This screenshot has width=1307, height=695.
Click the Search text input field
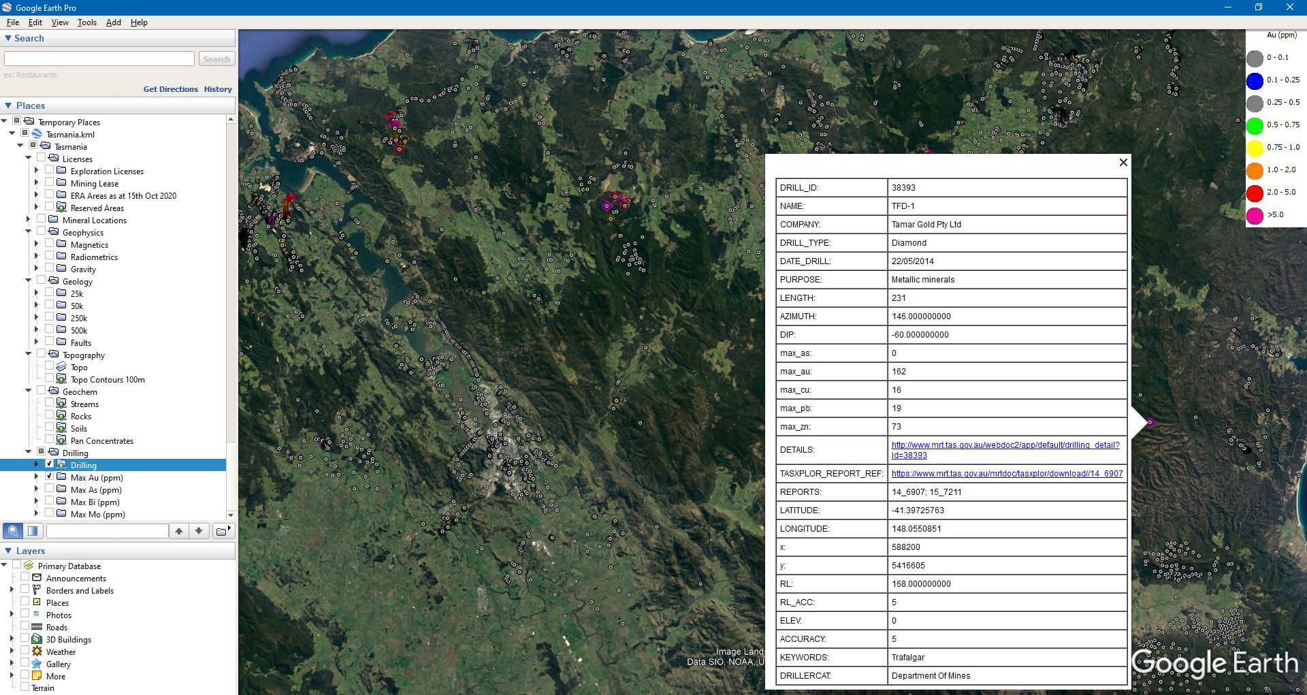(99, 59)
